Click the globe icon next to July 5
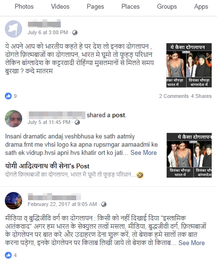Screen dimensions: 217x261 point(77,123)
